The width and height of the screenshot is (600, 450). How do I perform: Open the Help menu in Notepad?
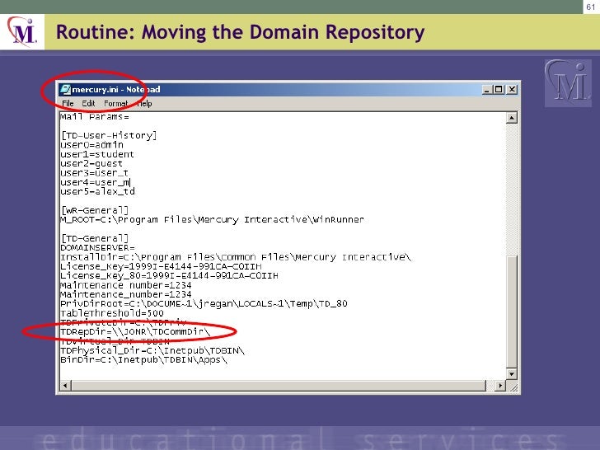point(144,104)
